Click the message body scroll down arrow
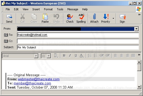Screen dimensions: 143x96 (x=139, y=87)
